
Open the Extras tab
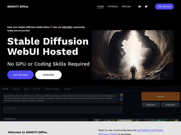(x=27, y=89)
